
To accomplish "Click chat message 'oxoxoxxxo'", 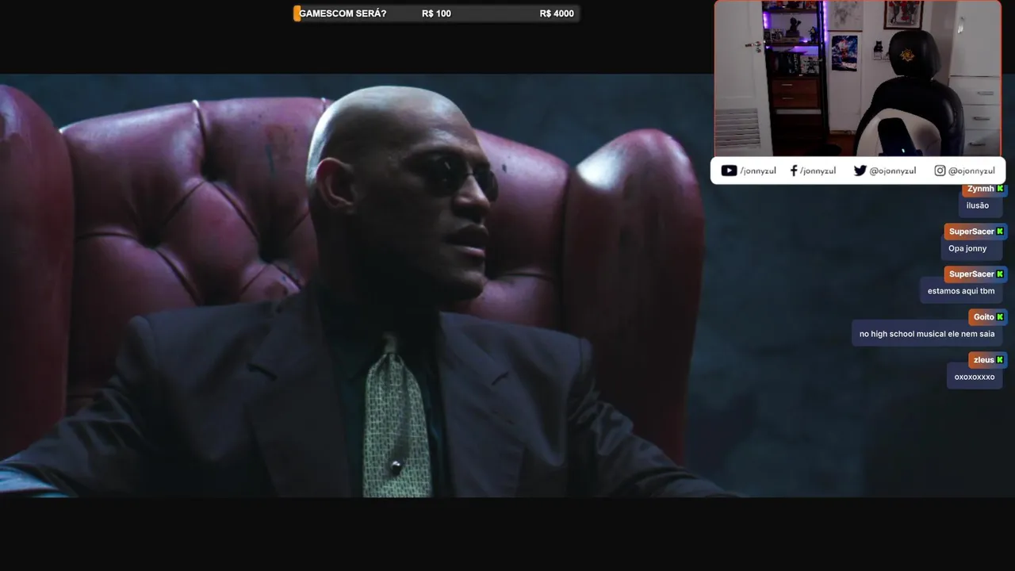I will pyautogui.click(x=975, y=377).
